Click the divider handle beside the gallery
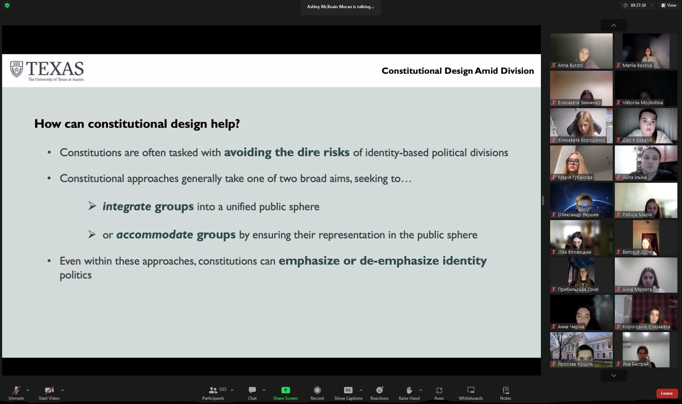682x404 pixels. (543, 201)
